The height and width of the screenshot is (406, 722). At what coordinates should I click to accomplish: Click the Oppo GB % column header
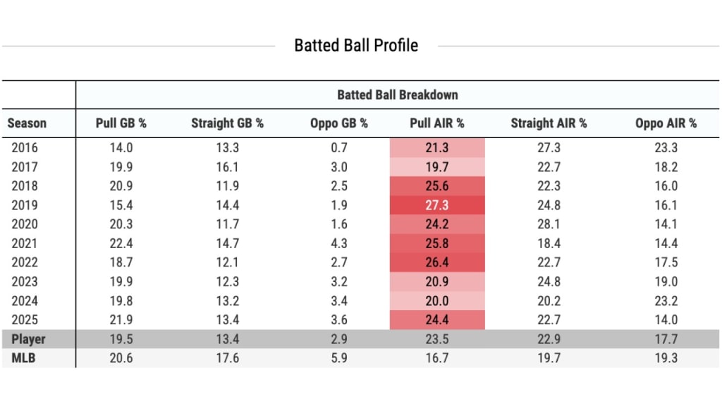(338, 123)
